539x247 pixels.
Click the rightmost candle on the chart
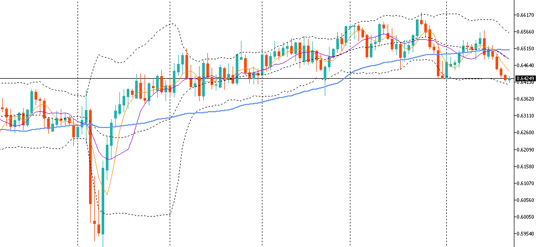tap(509, 79)
